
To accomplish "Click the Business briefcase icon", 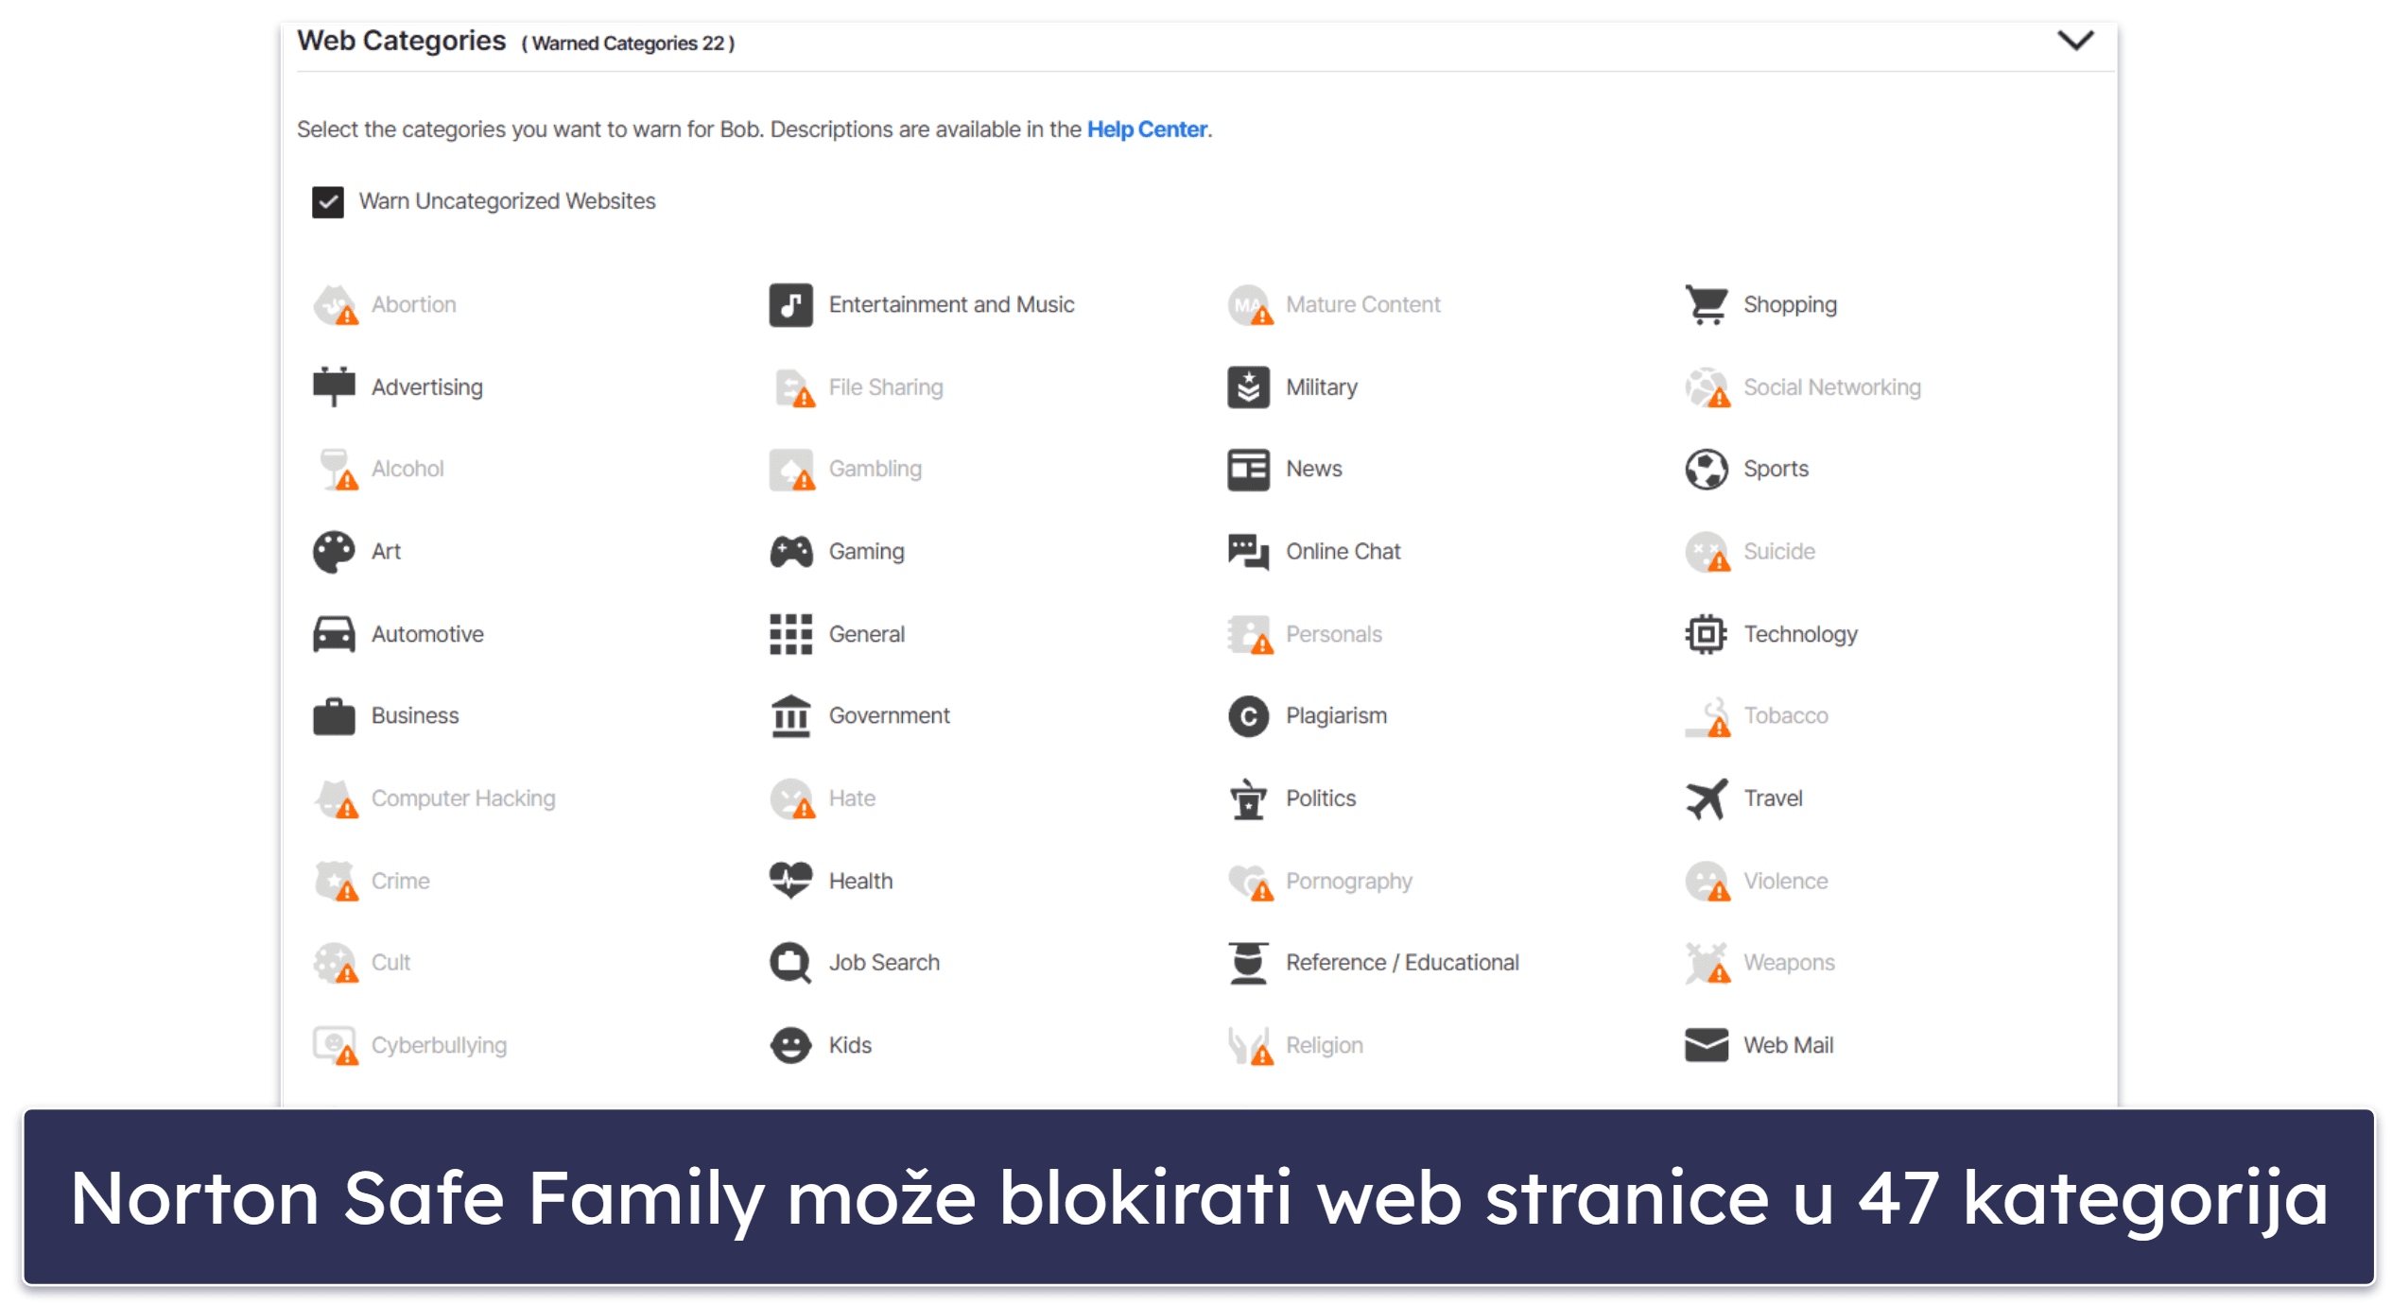I will [x=334, y=716].
